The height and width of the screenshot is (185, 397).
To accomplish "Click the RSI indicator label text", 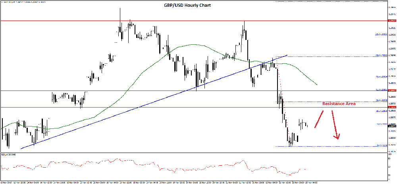I will (8, 154).
